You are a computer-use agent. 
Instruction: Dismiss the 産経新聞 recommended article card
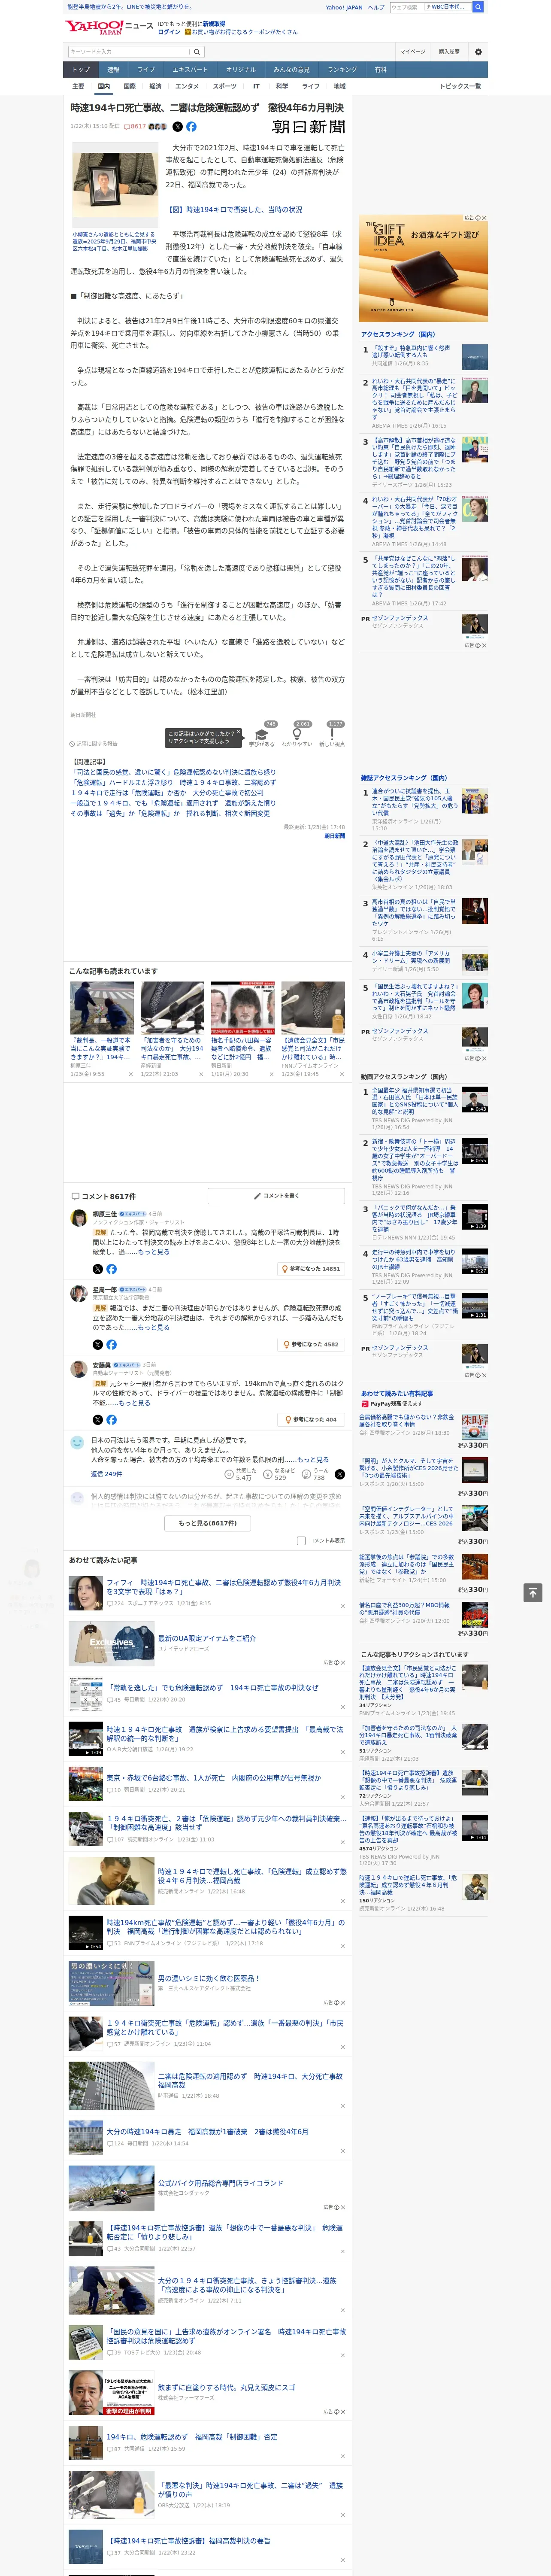pyautogui.click(x=201, y=1074)
